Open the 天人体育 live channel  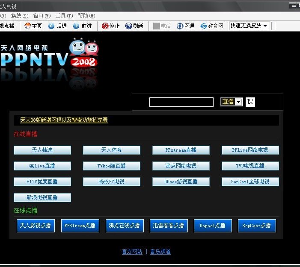point(112,150)
